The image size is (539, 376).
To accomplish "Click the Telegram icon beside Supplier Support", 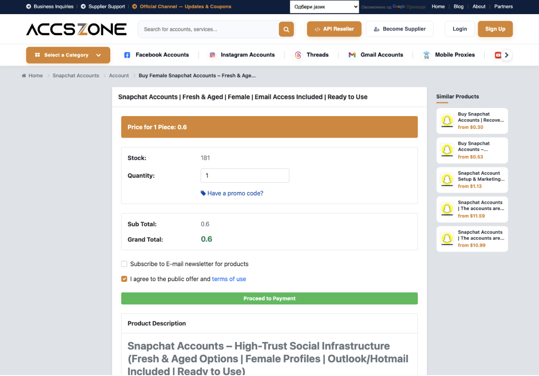I will pos(83,7).
